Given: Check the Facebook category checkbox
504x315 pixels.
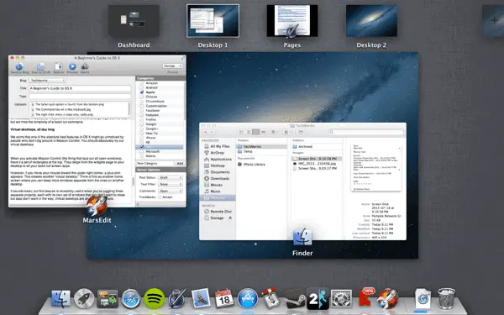Looking at the screenshot, I should click(x=142, y=110).
